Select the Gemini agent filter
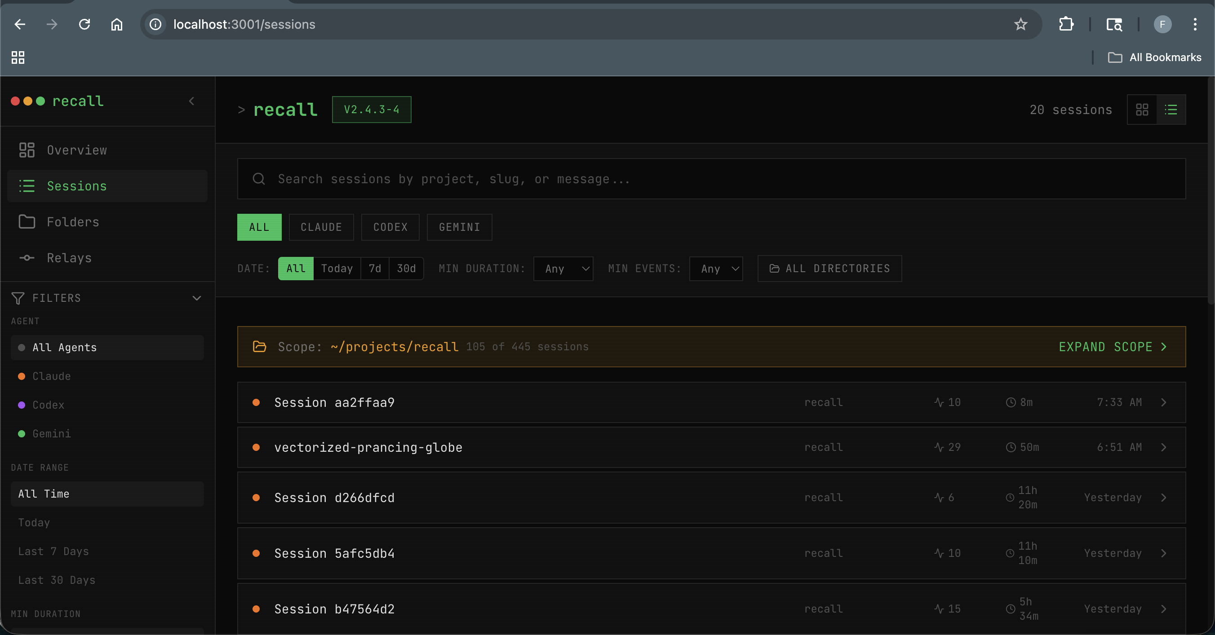This screenshot has width=1215, height=635. [51, 434]
